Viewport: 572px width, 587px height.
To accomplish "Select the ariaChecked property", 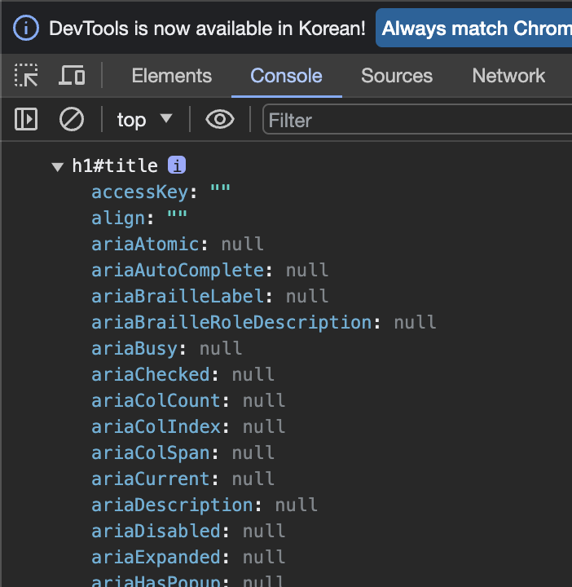I will [183, 375].
